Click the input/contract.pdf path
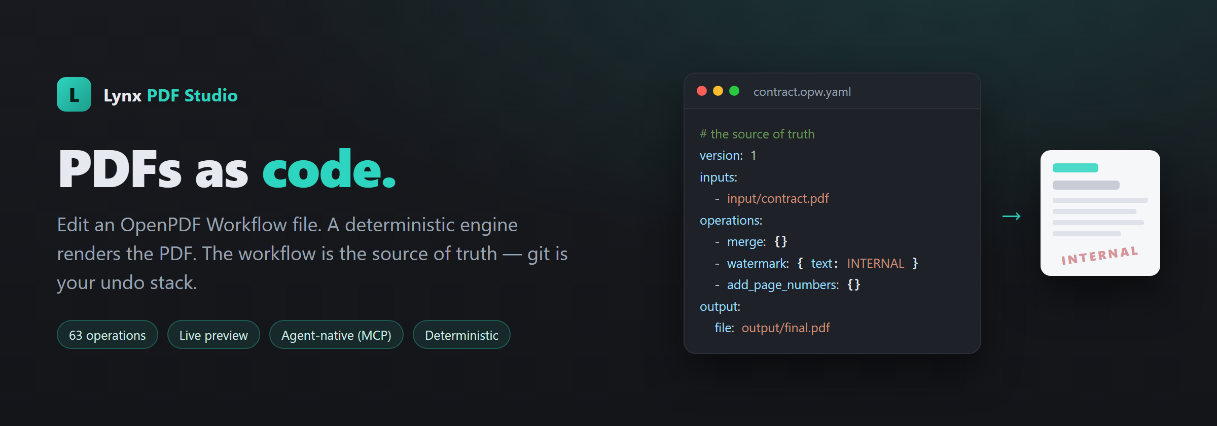The height and width of the screenshot is (426, 1217). pos(778,198)
